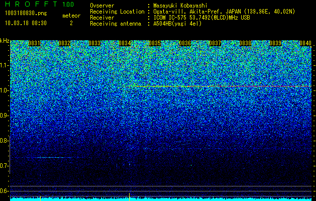Viewport: 316px width, 201px height.
Task: Click the yellow meteor tick below 0834
Action: click(x=129, y=197)
